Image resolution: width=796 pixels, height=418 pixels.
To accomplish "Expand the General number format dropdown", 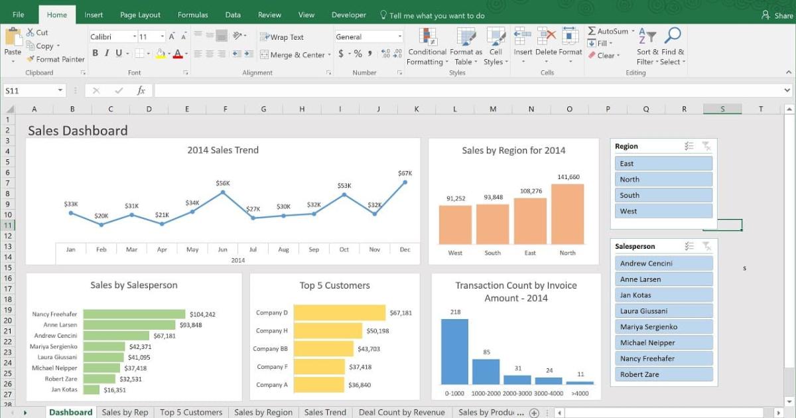I will pos(400,37).
